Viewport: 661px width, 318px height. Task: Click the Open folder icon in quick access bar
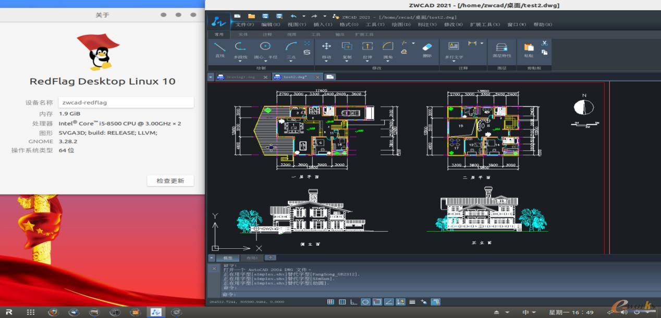click(x=252, y=16)
